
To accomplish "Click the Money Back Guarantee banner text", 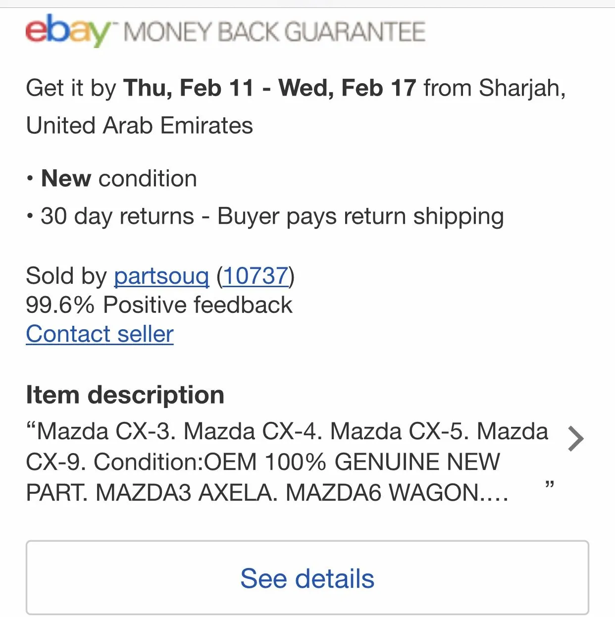I will point(274,32).
